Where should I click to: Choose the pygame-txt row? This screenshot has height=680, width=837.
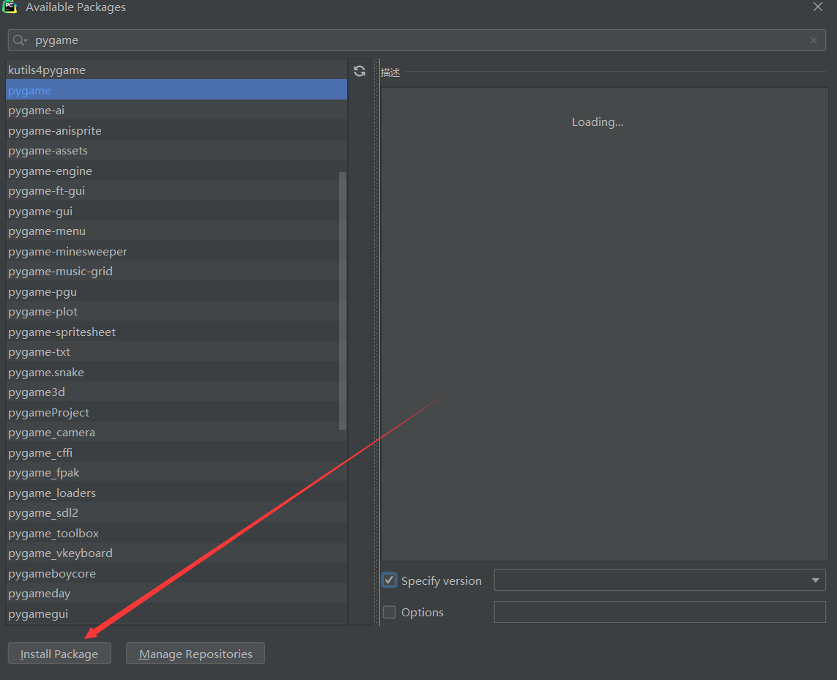(x=176, y=352)
